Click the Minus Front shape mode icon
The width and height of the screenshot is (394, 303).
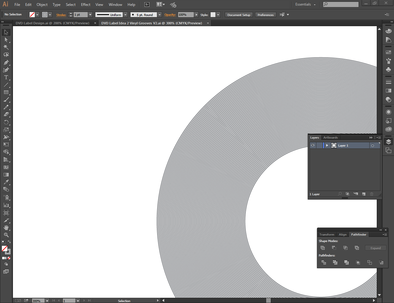(334, 248)
